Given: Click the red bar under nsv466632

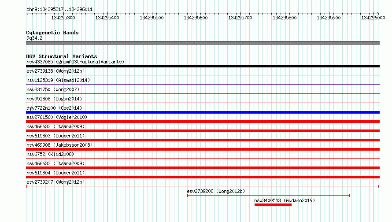Looking at the screenshot, I should point(203,131).
